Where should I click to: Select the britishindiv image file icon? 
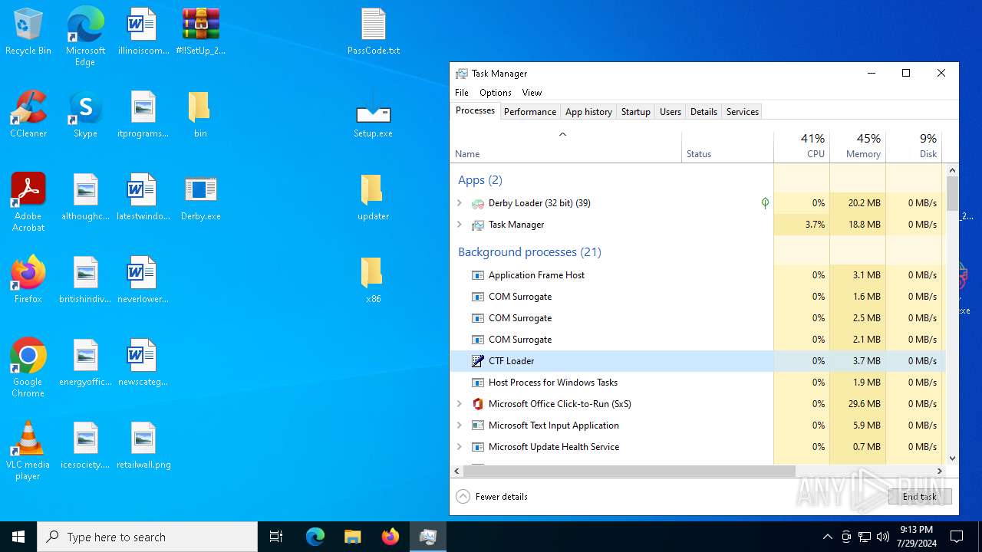[x=85, y=281]
